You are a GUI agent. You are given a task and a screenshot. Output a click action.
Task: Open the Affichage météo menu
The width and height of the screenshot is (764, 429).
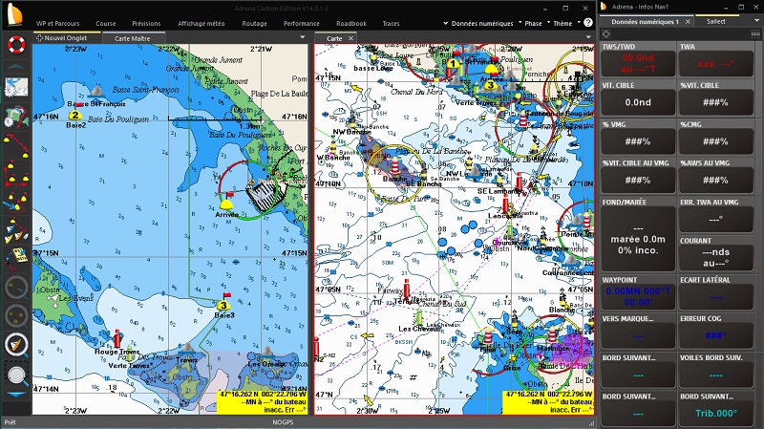pos(202,23)
